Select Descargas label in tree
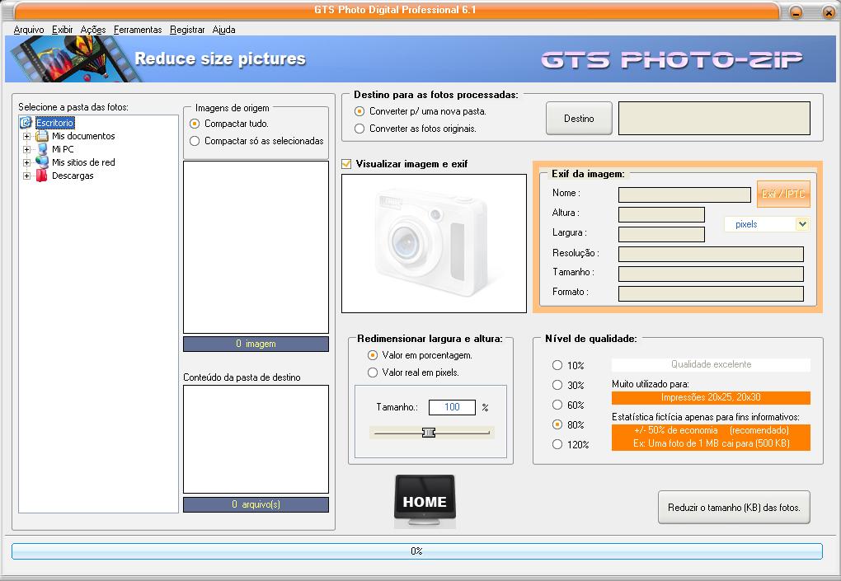Image resolution: width=841 pixels, height=581 pixels. (x=73, y=176)
